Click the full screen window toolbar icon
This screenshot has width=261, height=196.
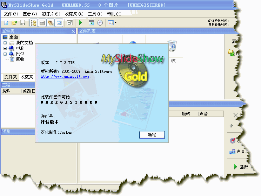pos(70,23)
